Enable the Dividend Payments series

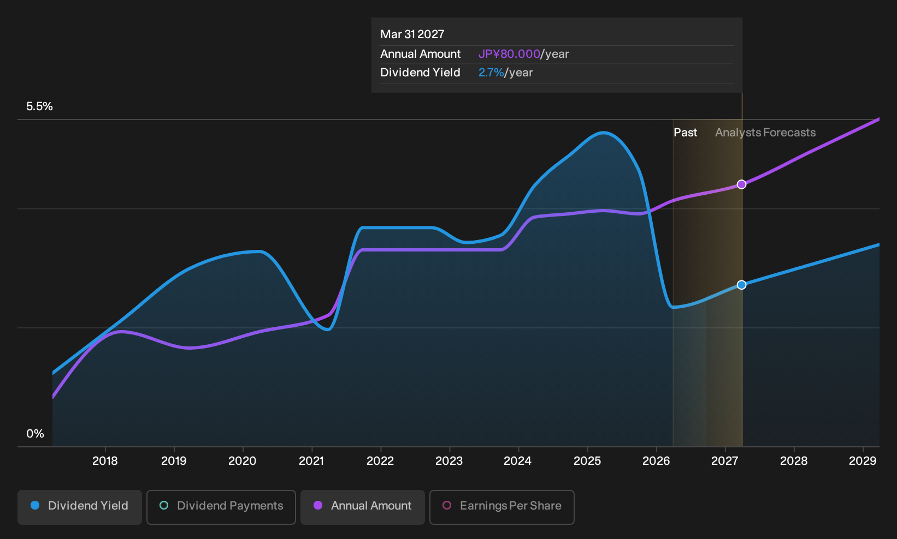(221, 507)
